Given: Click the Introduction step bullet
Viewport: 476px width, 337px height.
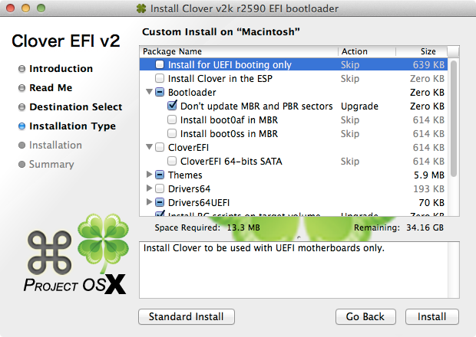Looking at the screenshot, I should click(21, 69).
